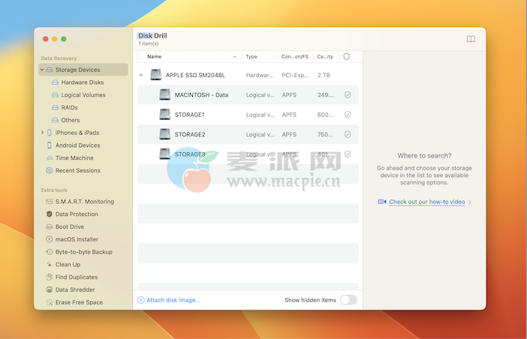Image resolution: width=527 pixels, height=339 pixels.
Task: Click the RAIDs sidebar icon
Action: (55, 107)
